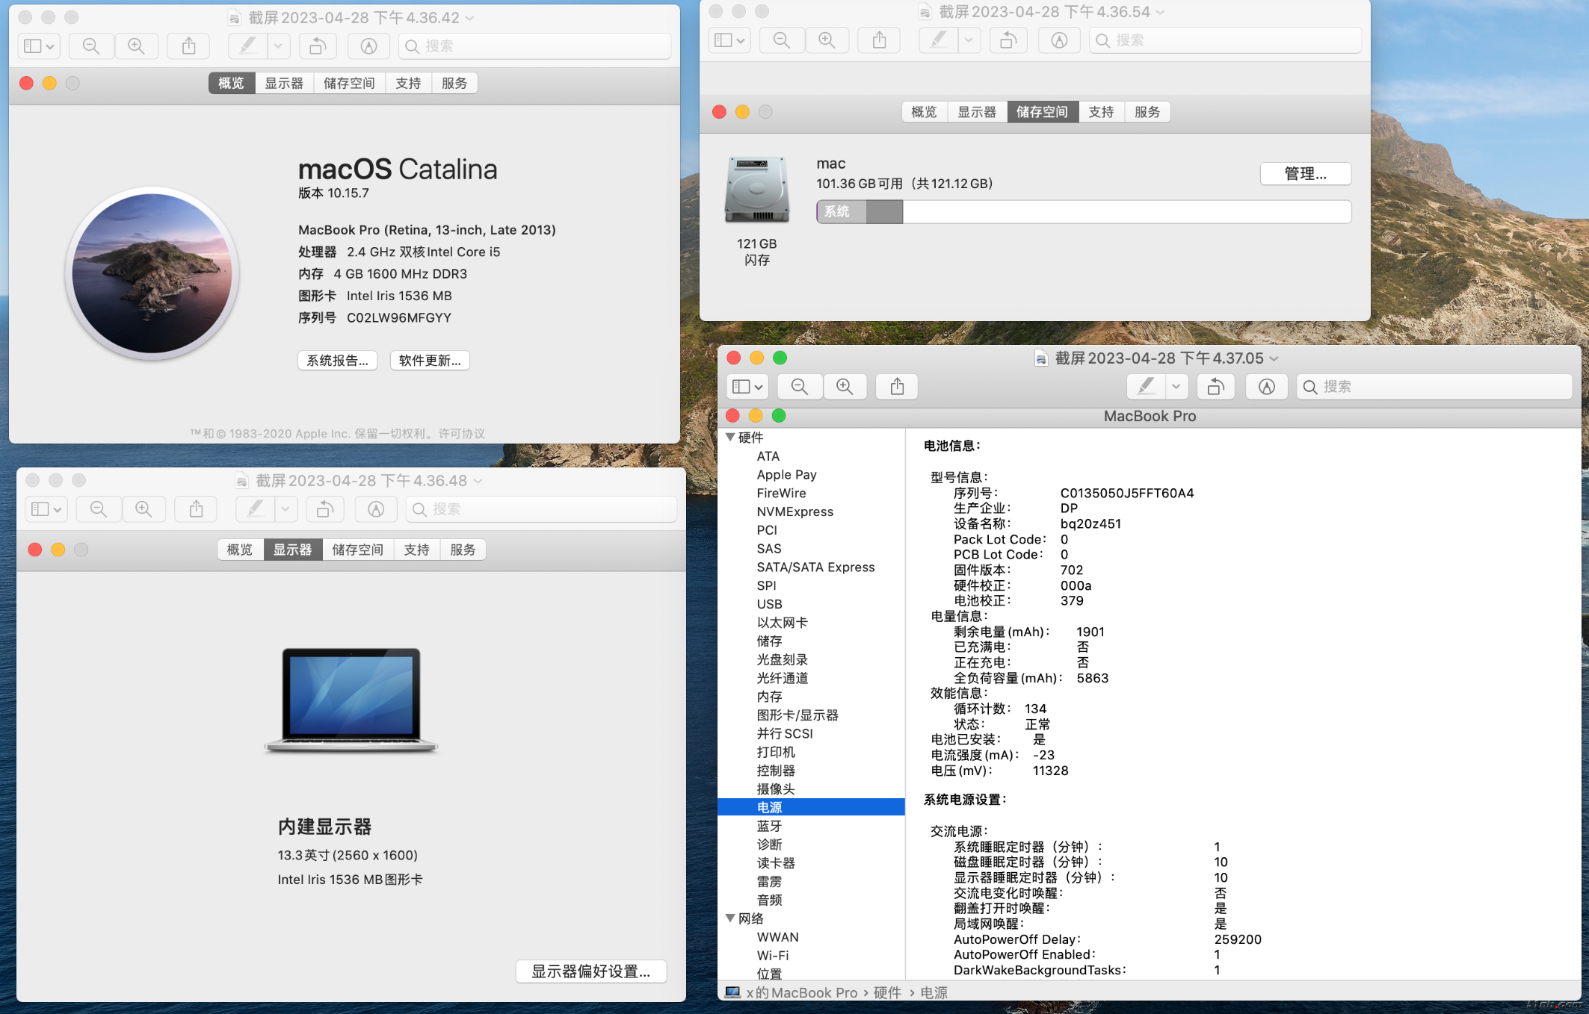Open 储存空间 tab in overview window

click(349, 83)
